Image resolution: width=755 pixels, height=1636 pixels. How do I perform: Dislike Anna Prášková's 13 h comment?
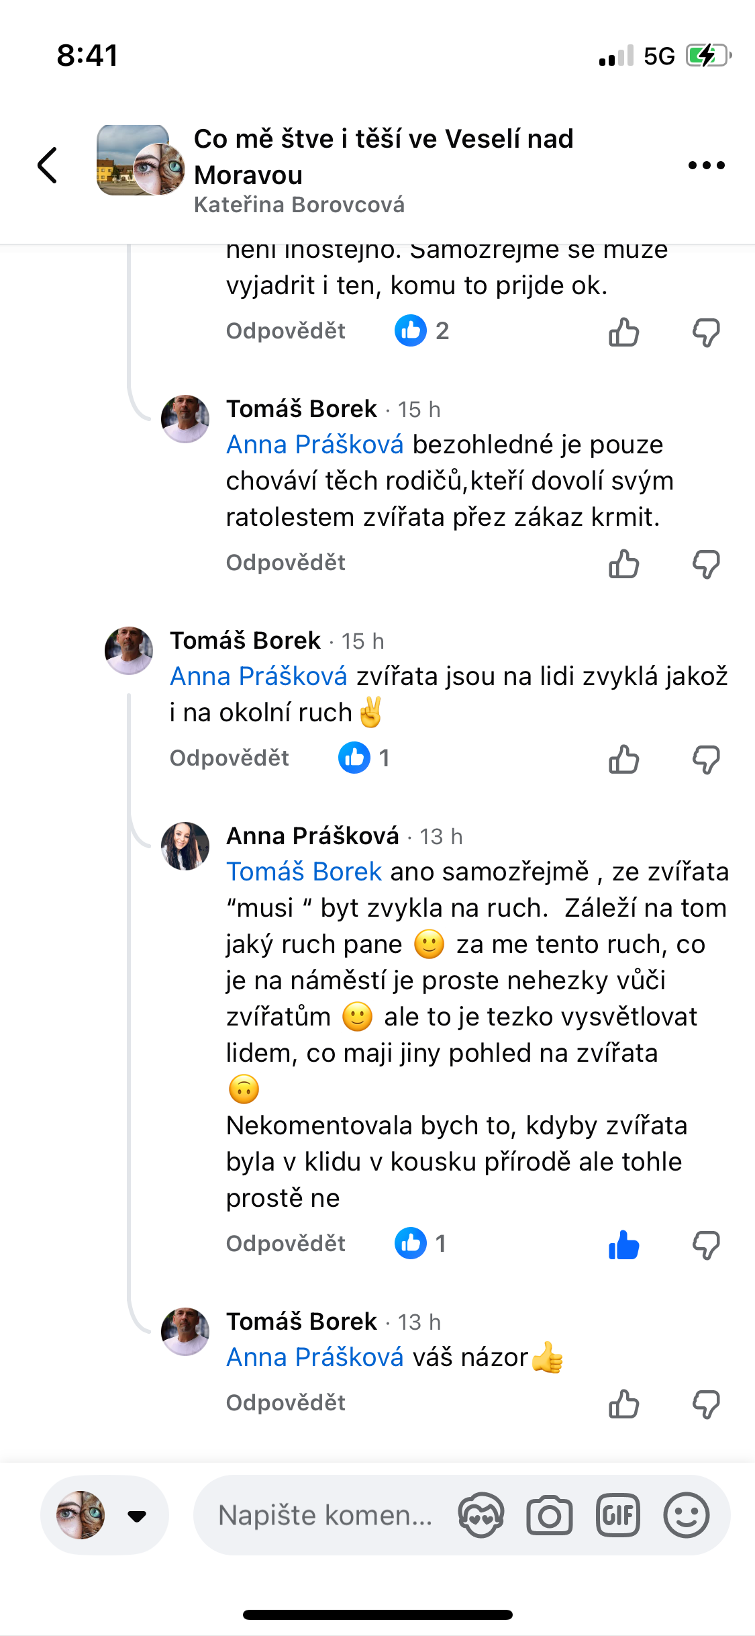pyautogui.click(x=706, y=1244)
